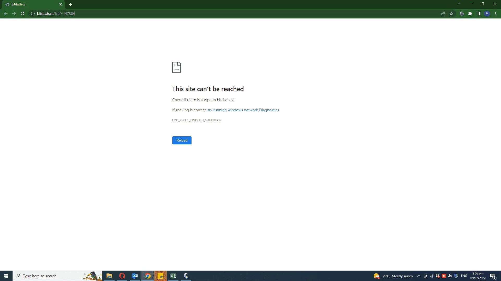Open the profile P avatar menu
The image size is (501, 281).
coord(487,14)
